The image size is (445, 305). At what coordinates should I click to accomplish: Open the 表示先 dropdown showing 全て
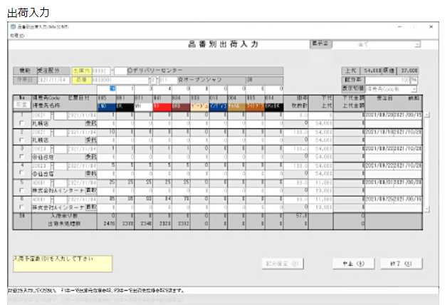coord(377,44)
